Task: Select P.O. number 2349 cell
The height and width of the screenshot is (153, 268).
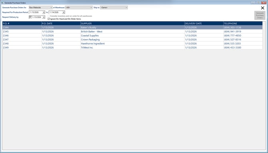Action: 22,47
